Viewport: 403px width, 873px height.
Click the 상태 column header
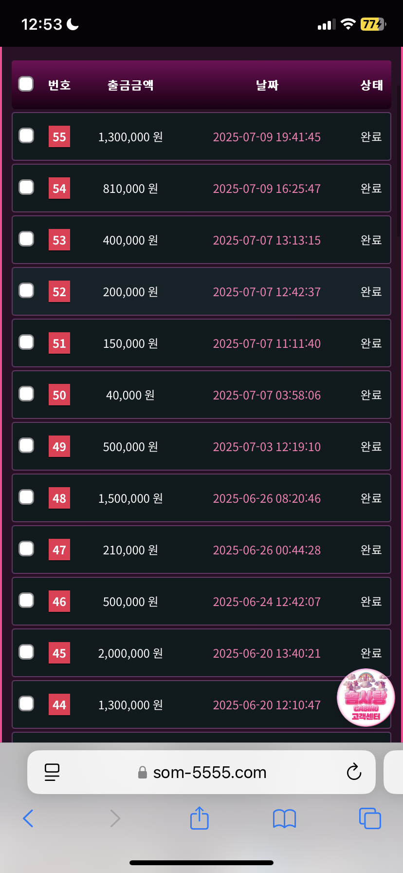(371, 85)
